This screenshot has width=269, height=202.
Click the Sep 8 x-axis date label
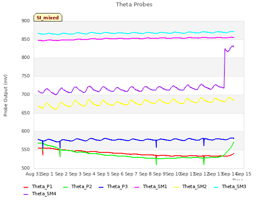145,174
